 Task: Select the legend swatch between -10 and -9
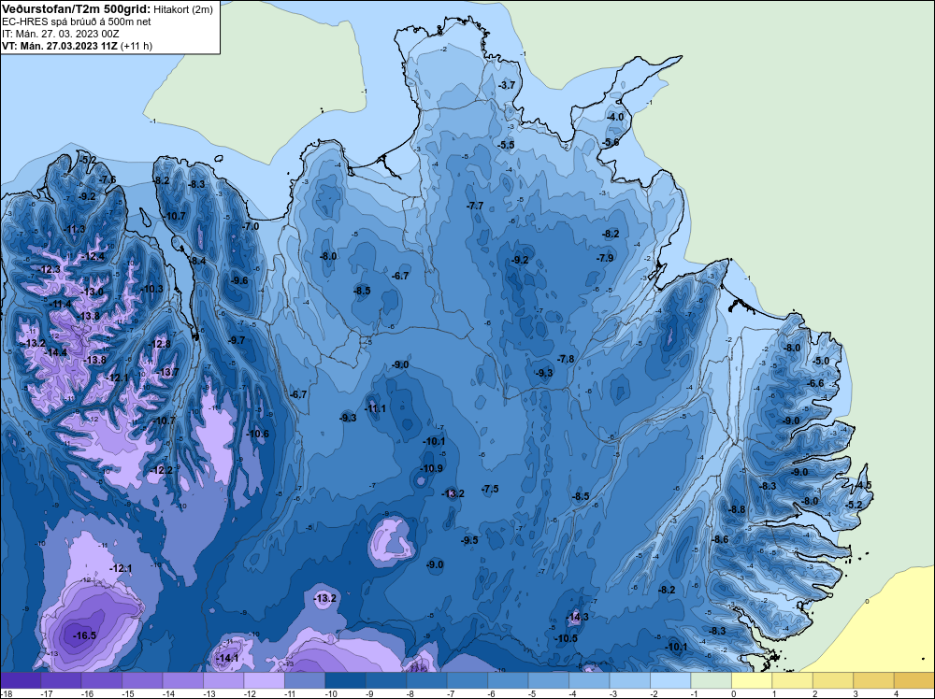(x=345, y=680)
